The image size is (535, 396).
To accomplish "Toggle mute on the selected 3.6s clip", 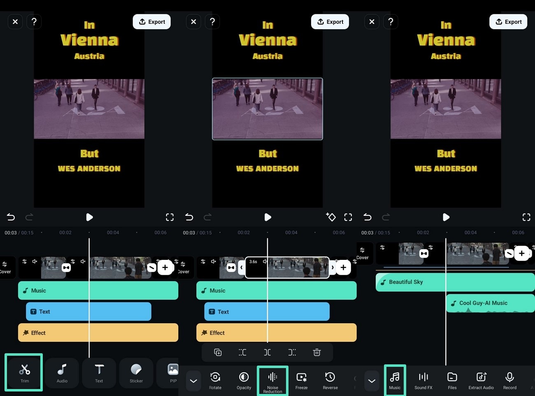I will [265, 262].
